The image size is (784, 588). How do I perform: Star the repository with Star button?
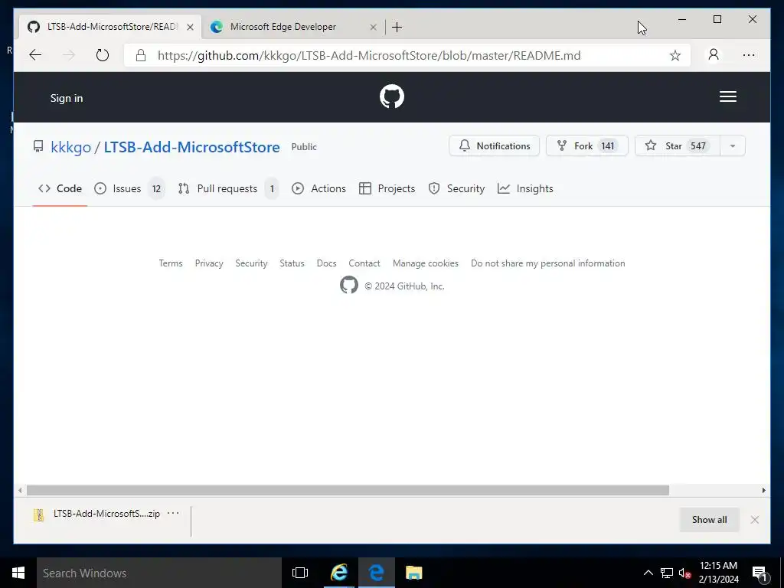678,146
